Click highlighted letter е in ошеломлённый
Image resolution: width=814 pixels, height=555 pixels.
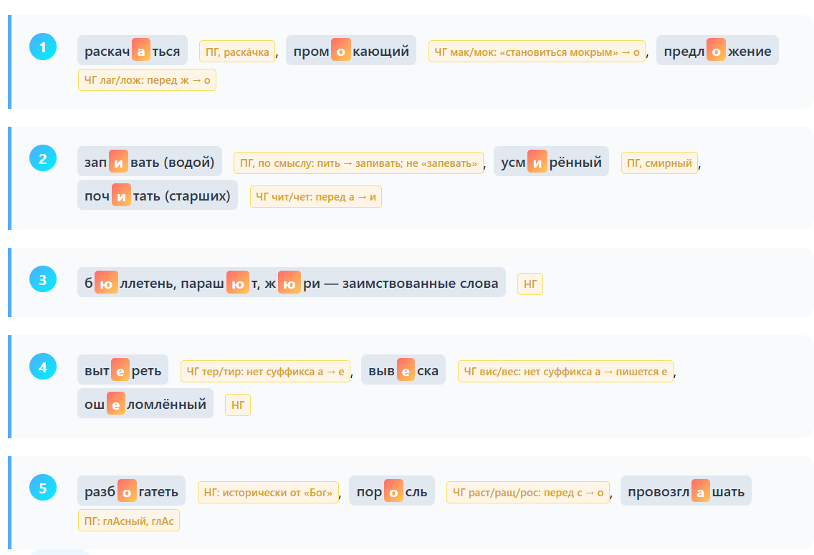(116, 403)
